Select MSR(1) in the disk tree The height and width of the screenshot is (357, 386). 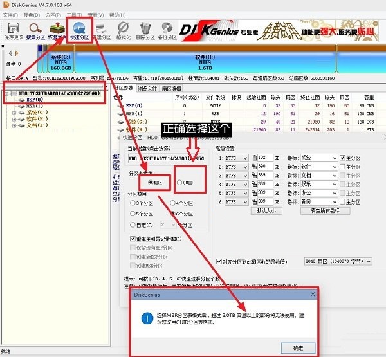coord(35,106)
